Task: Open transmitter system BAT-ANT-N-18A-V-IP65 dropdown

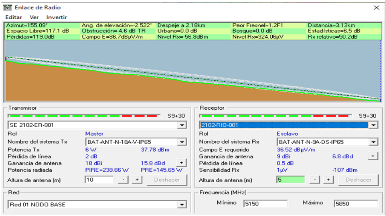Action: 182,142
